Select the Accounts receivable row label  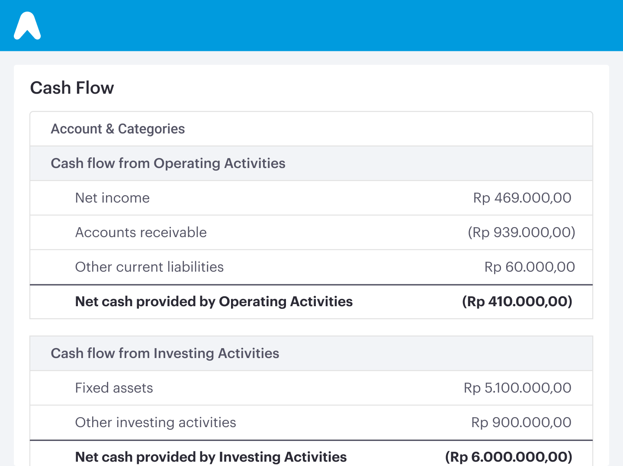141,232
